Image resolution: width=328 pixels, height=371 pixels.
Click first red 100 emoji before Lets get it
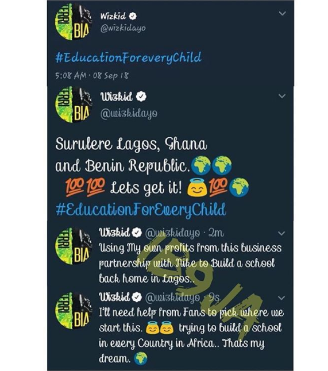(74, 187)
